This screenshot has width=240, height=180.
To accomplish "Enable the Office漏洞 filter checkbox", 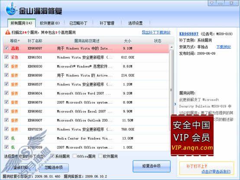I will [75, 156].
